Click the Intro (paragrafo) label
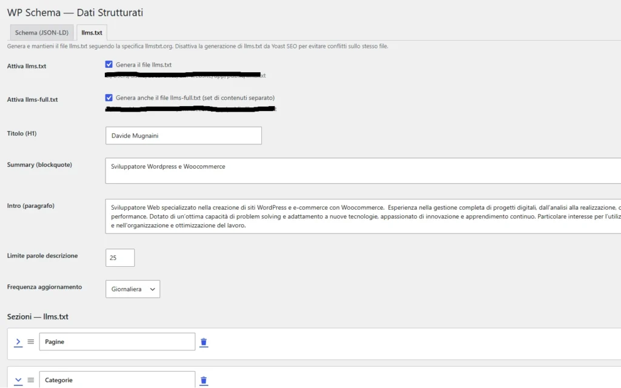This screenshot has height=388, width=621. click(31, 206)
